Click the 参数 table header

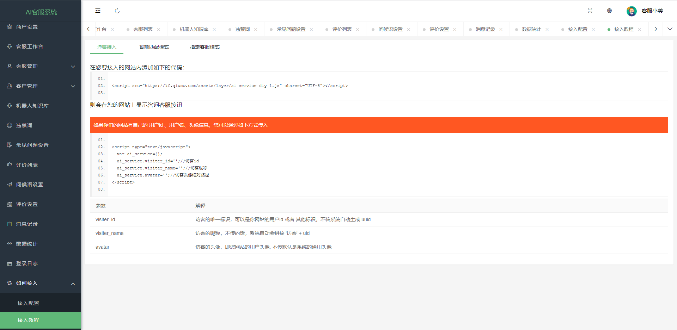[x=140, y=206]
